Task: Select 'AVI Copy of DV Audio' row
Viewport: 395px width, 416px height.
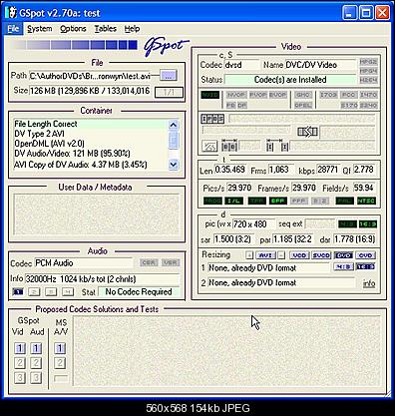Action: pyautogui.click(x=91, y=165)
